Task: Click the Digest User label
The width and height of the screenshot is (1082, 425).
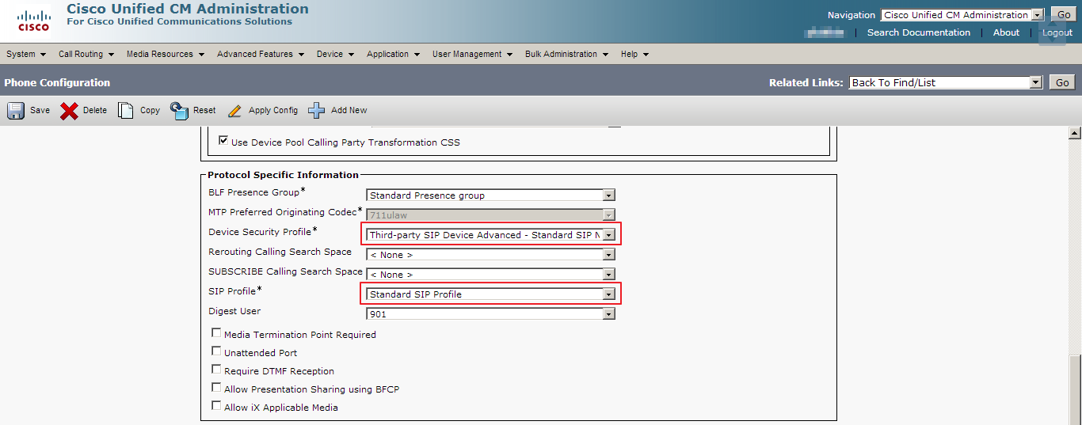Action: point(234,311)
